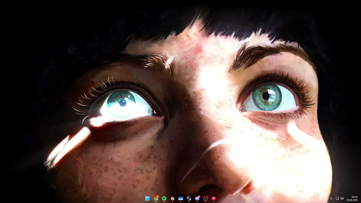Open Google Chrome from the taskbar
The height and width of the screenshot is (203, 361).
point(156,198)
